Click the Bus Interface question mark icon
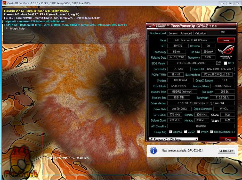242x180 pixels. click(x=234, y=75)
